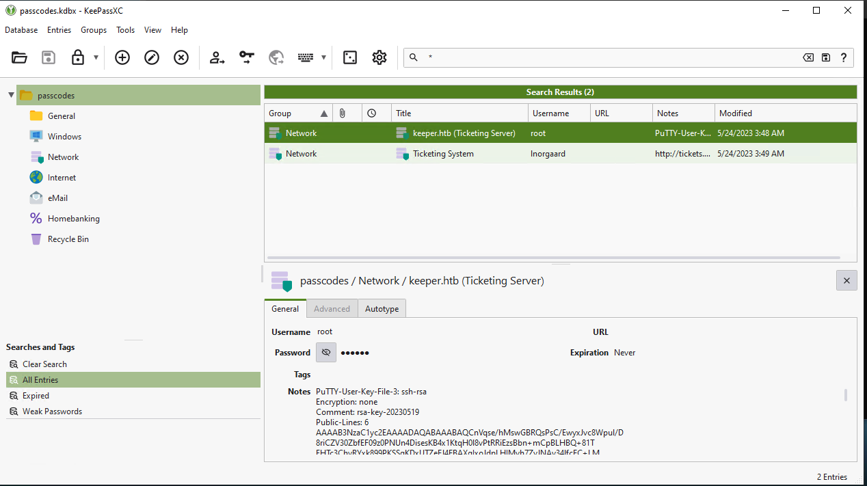Open database using the folder toolbar icon
867x486 pixels.
[x=19, y=57]
